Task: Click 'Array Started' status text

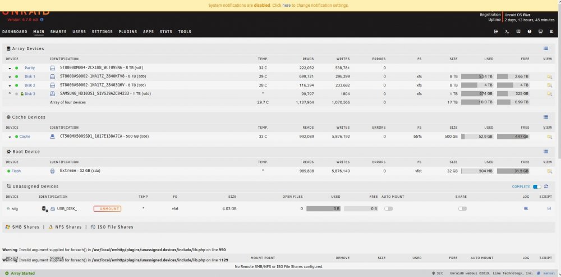Action: tap(23, 274)
